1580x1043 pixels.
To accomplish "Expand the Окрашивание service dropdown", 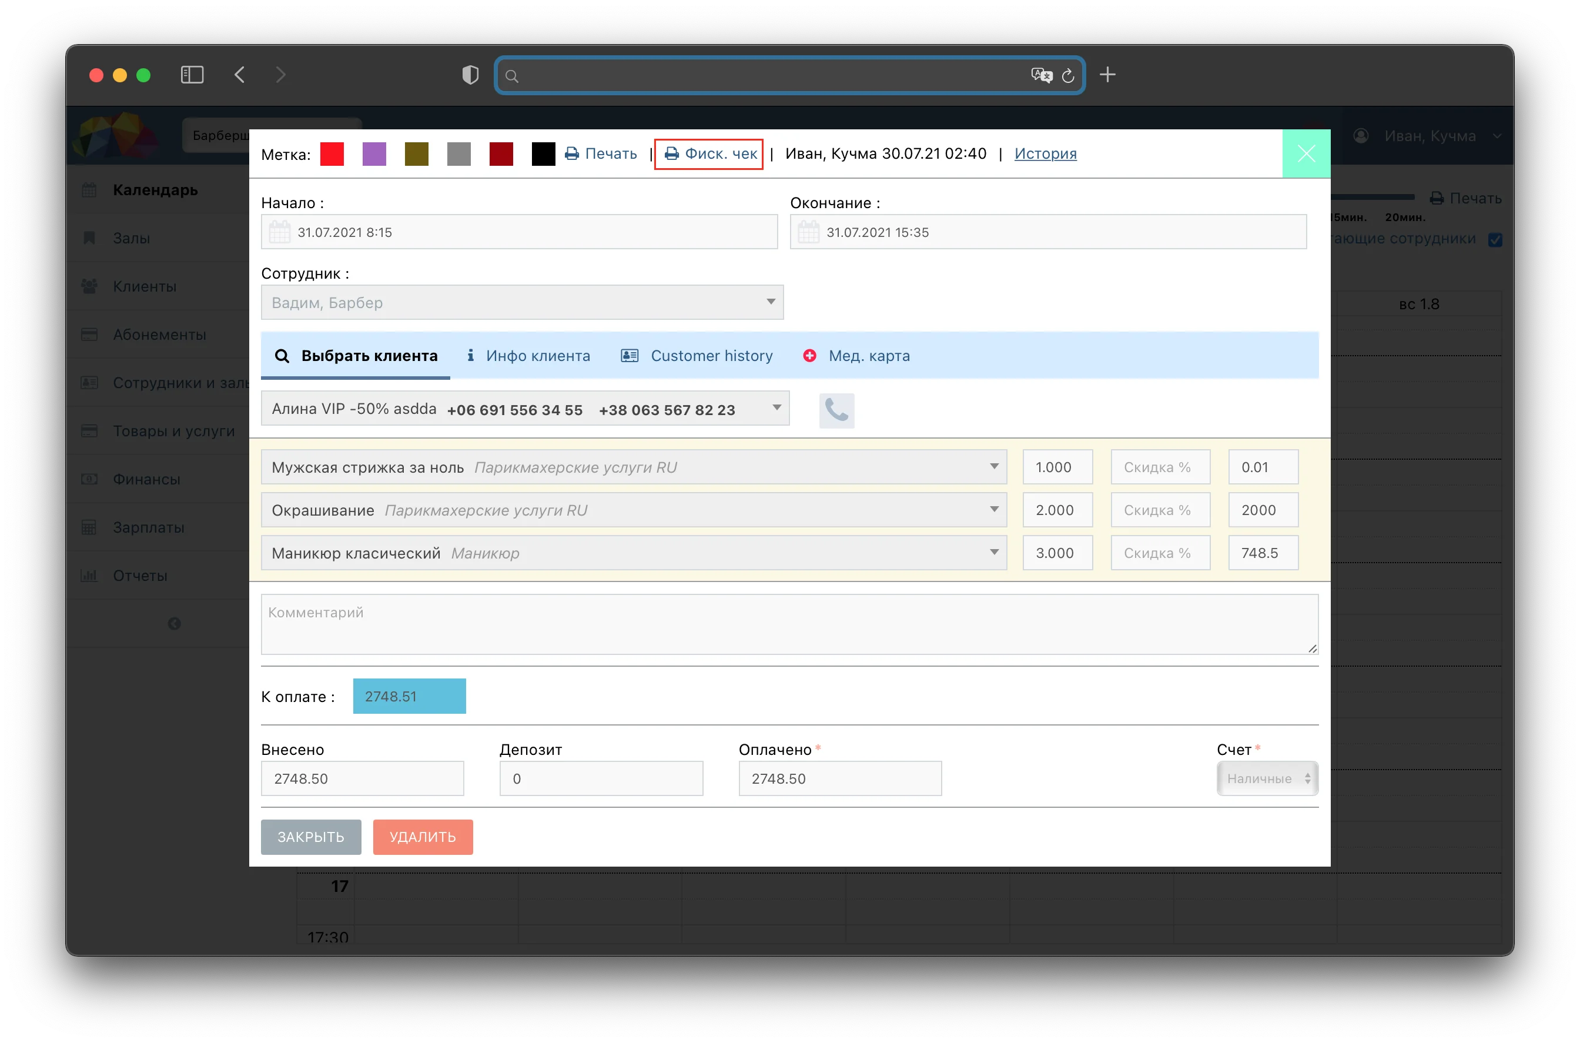I will (x=634, y=510).
